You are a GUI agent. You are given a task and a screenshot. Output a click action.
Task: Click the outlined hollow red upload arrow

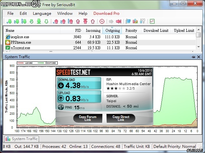click(93, 21)
